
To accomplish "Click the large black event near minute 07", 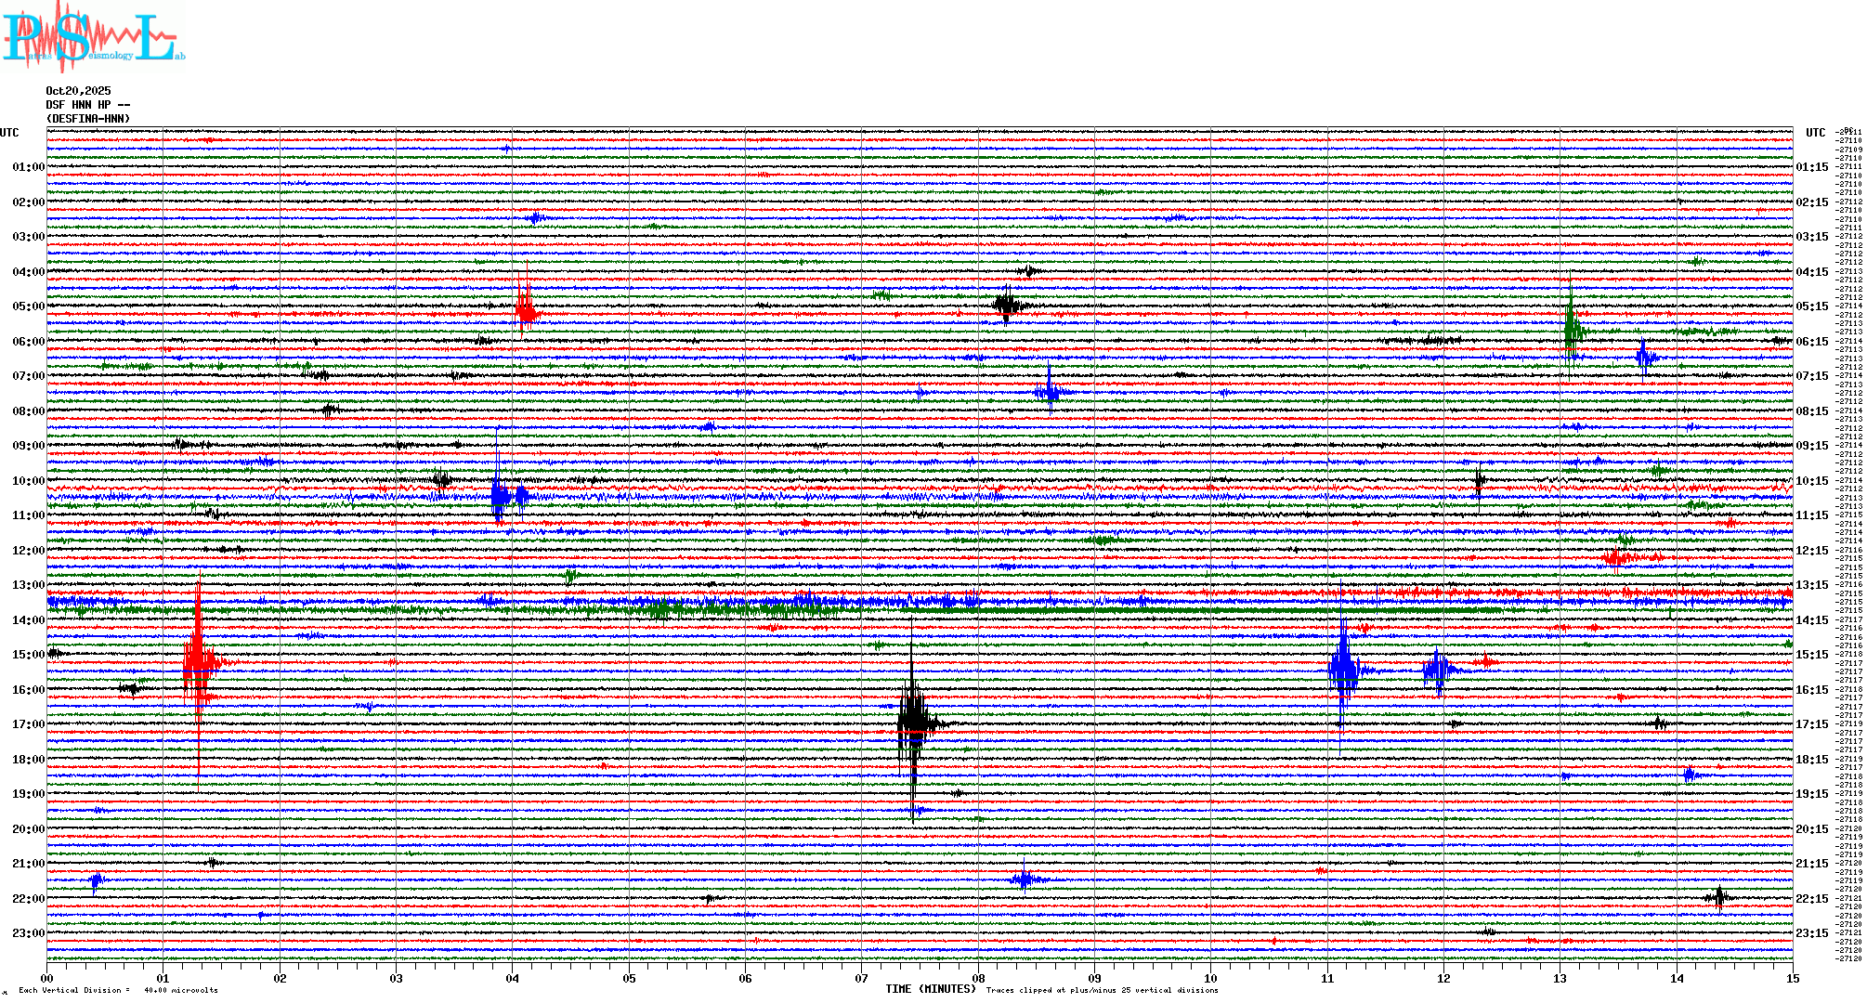I will click(x=913, y=723).
